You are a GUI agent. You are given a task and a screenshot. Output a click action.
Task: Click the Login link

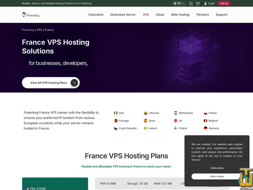(x=211, y=3)
